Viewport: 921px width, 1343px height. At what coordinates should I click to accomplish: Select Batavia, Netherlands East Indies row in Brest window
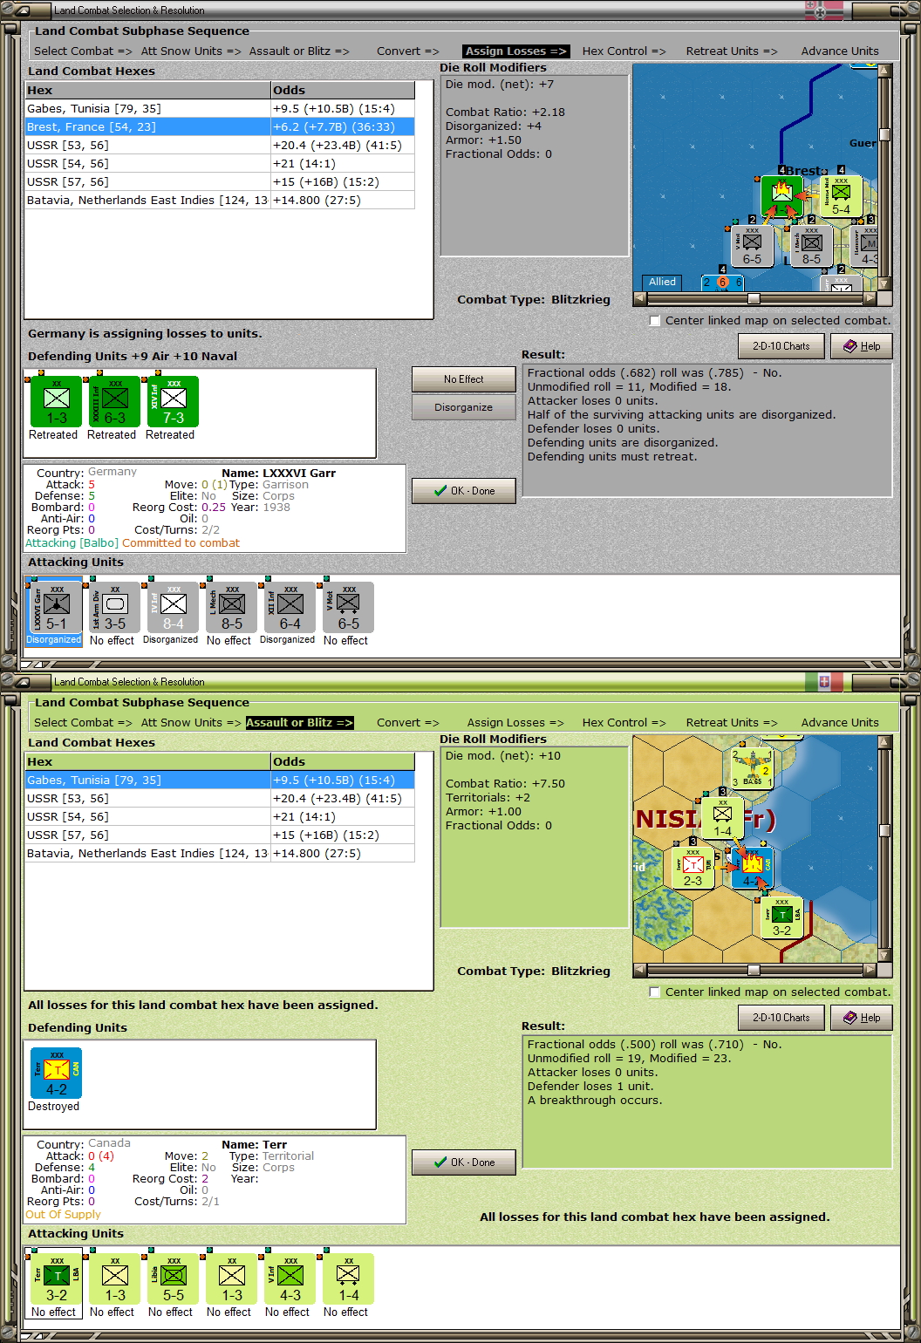(x=220, y=201)
